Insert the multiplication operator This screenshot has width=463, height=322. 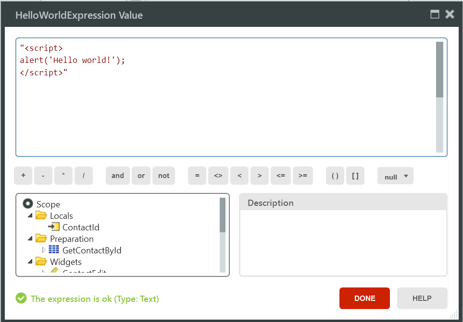pyautogui.click(x=63, y=176)
